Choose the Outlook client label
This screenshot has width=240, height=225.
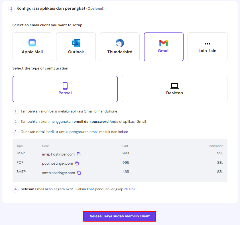click(76, 52)
